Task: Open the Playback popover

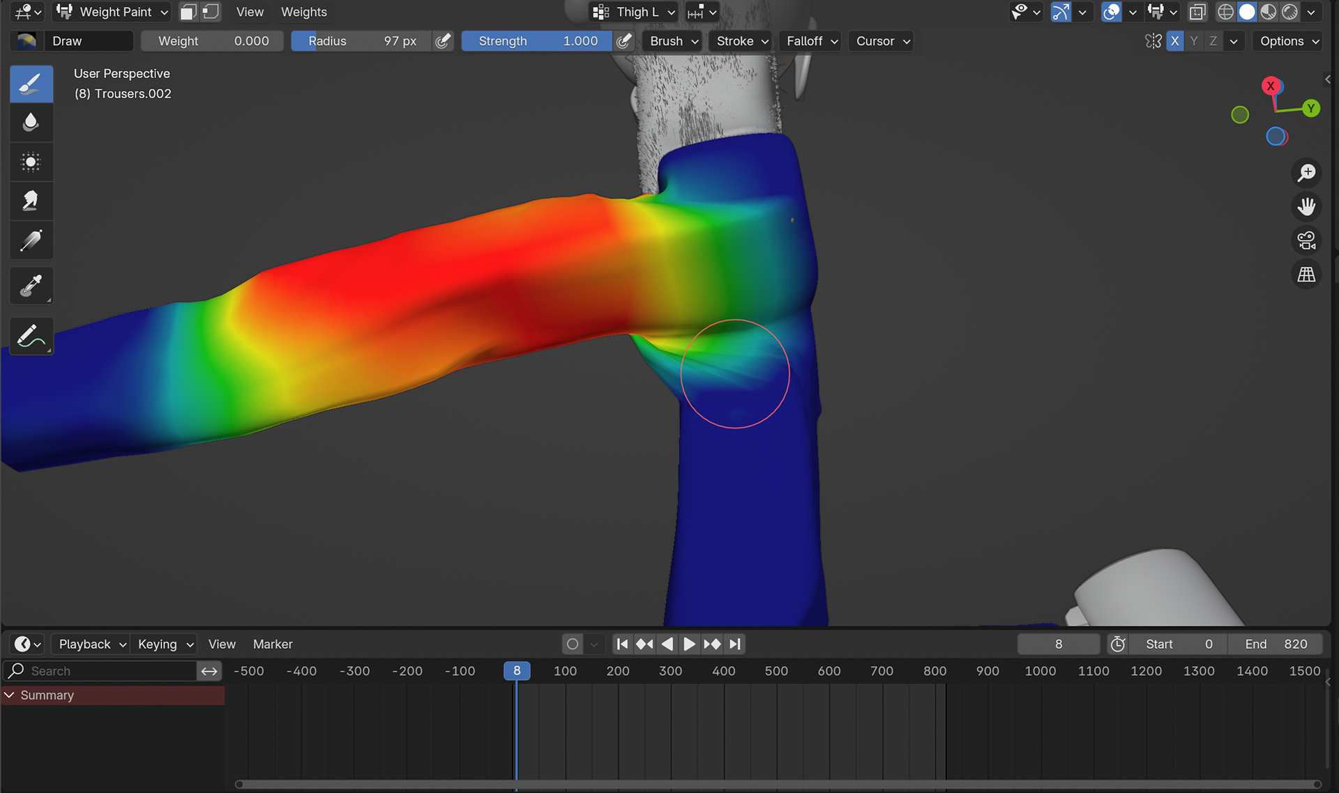Action: pos(91,644)
